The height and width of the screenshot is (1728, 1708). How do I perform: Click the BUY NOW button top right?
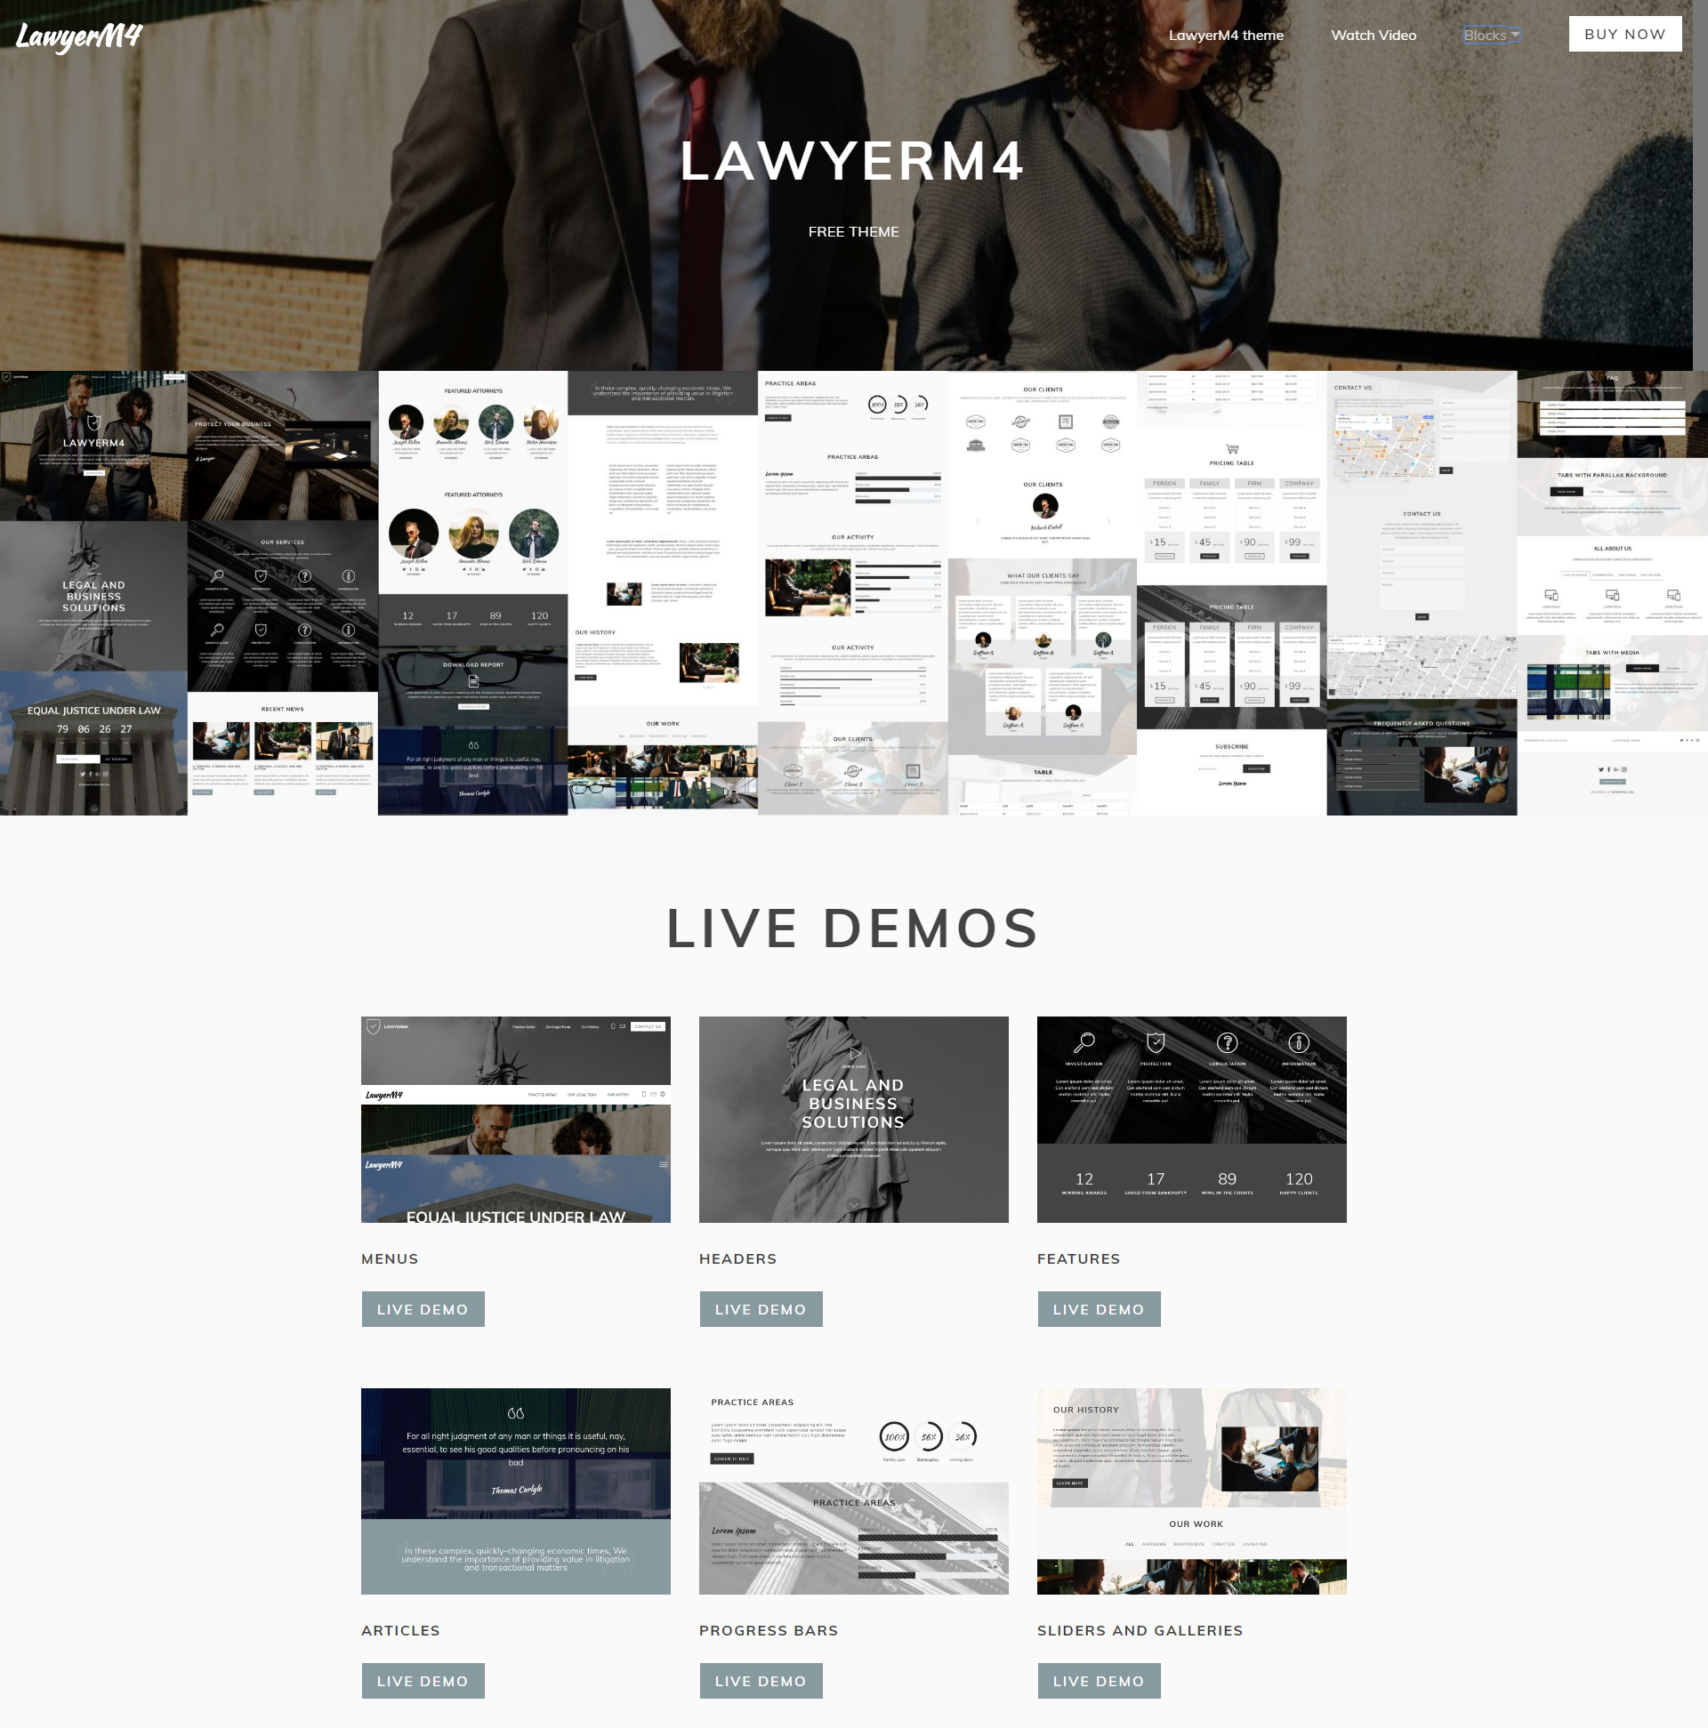1623,35
